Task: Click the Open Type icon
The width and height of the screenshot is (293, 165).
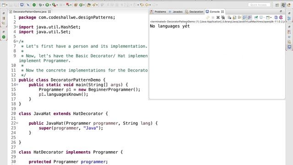Action: coord(89,5)
